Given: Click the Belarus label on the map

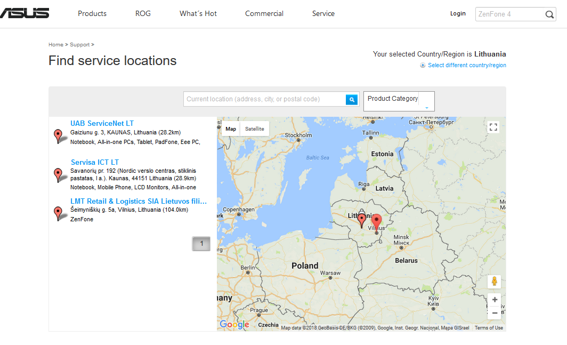Looking at the screenshot, I should point(406,261).
